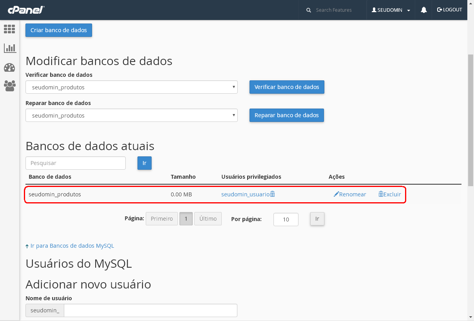Click the Usuários privilegiados column header
This screenshot has height=321, width=474.
click(251, 177)
